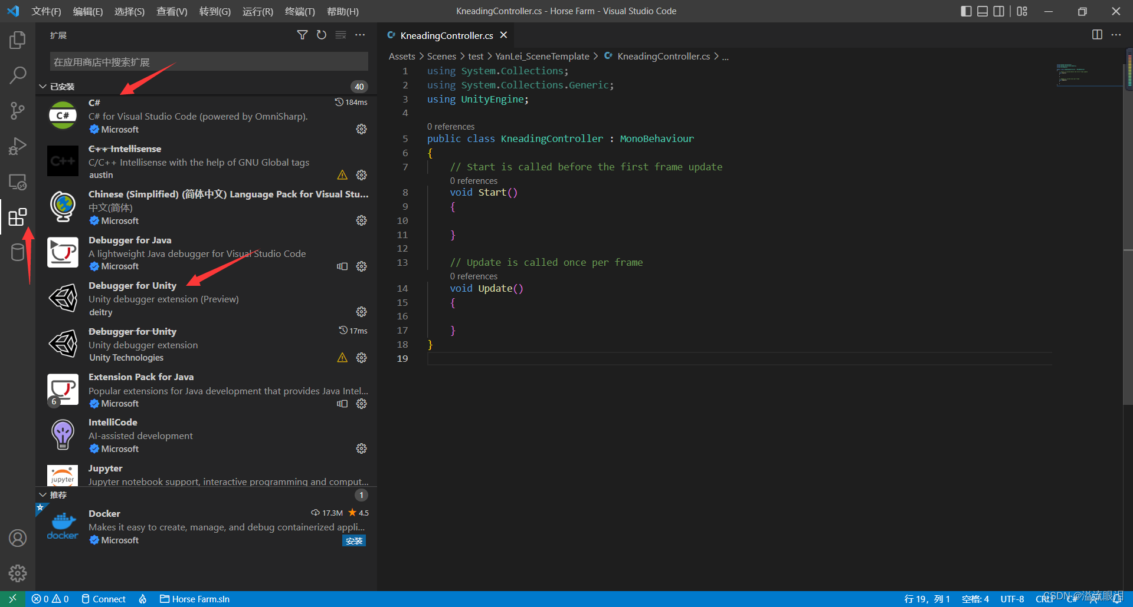Install the Docker extension
1133x607 pixels.
(x=354, y=540)
